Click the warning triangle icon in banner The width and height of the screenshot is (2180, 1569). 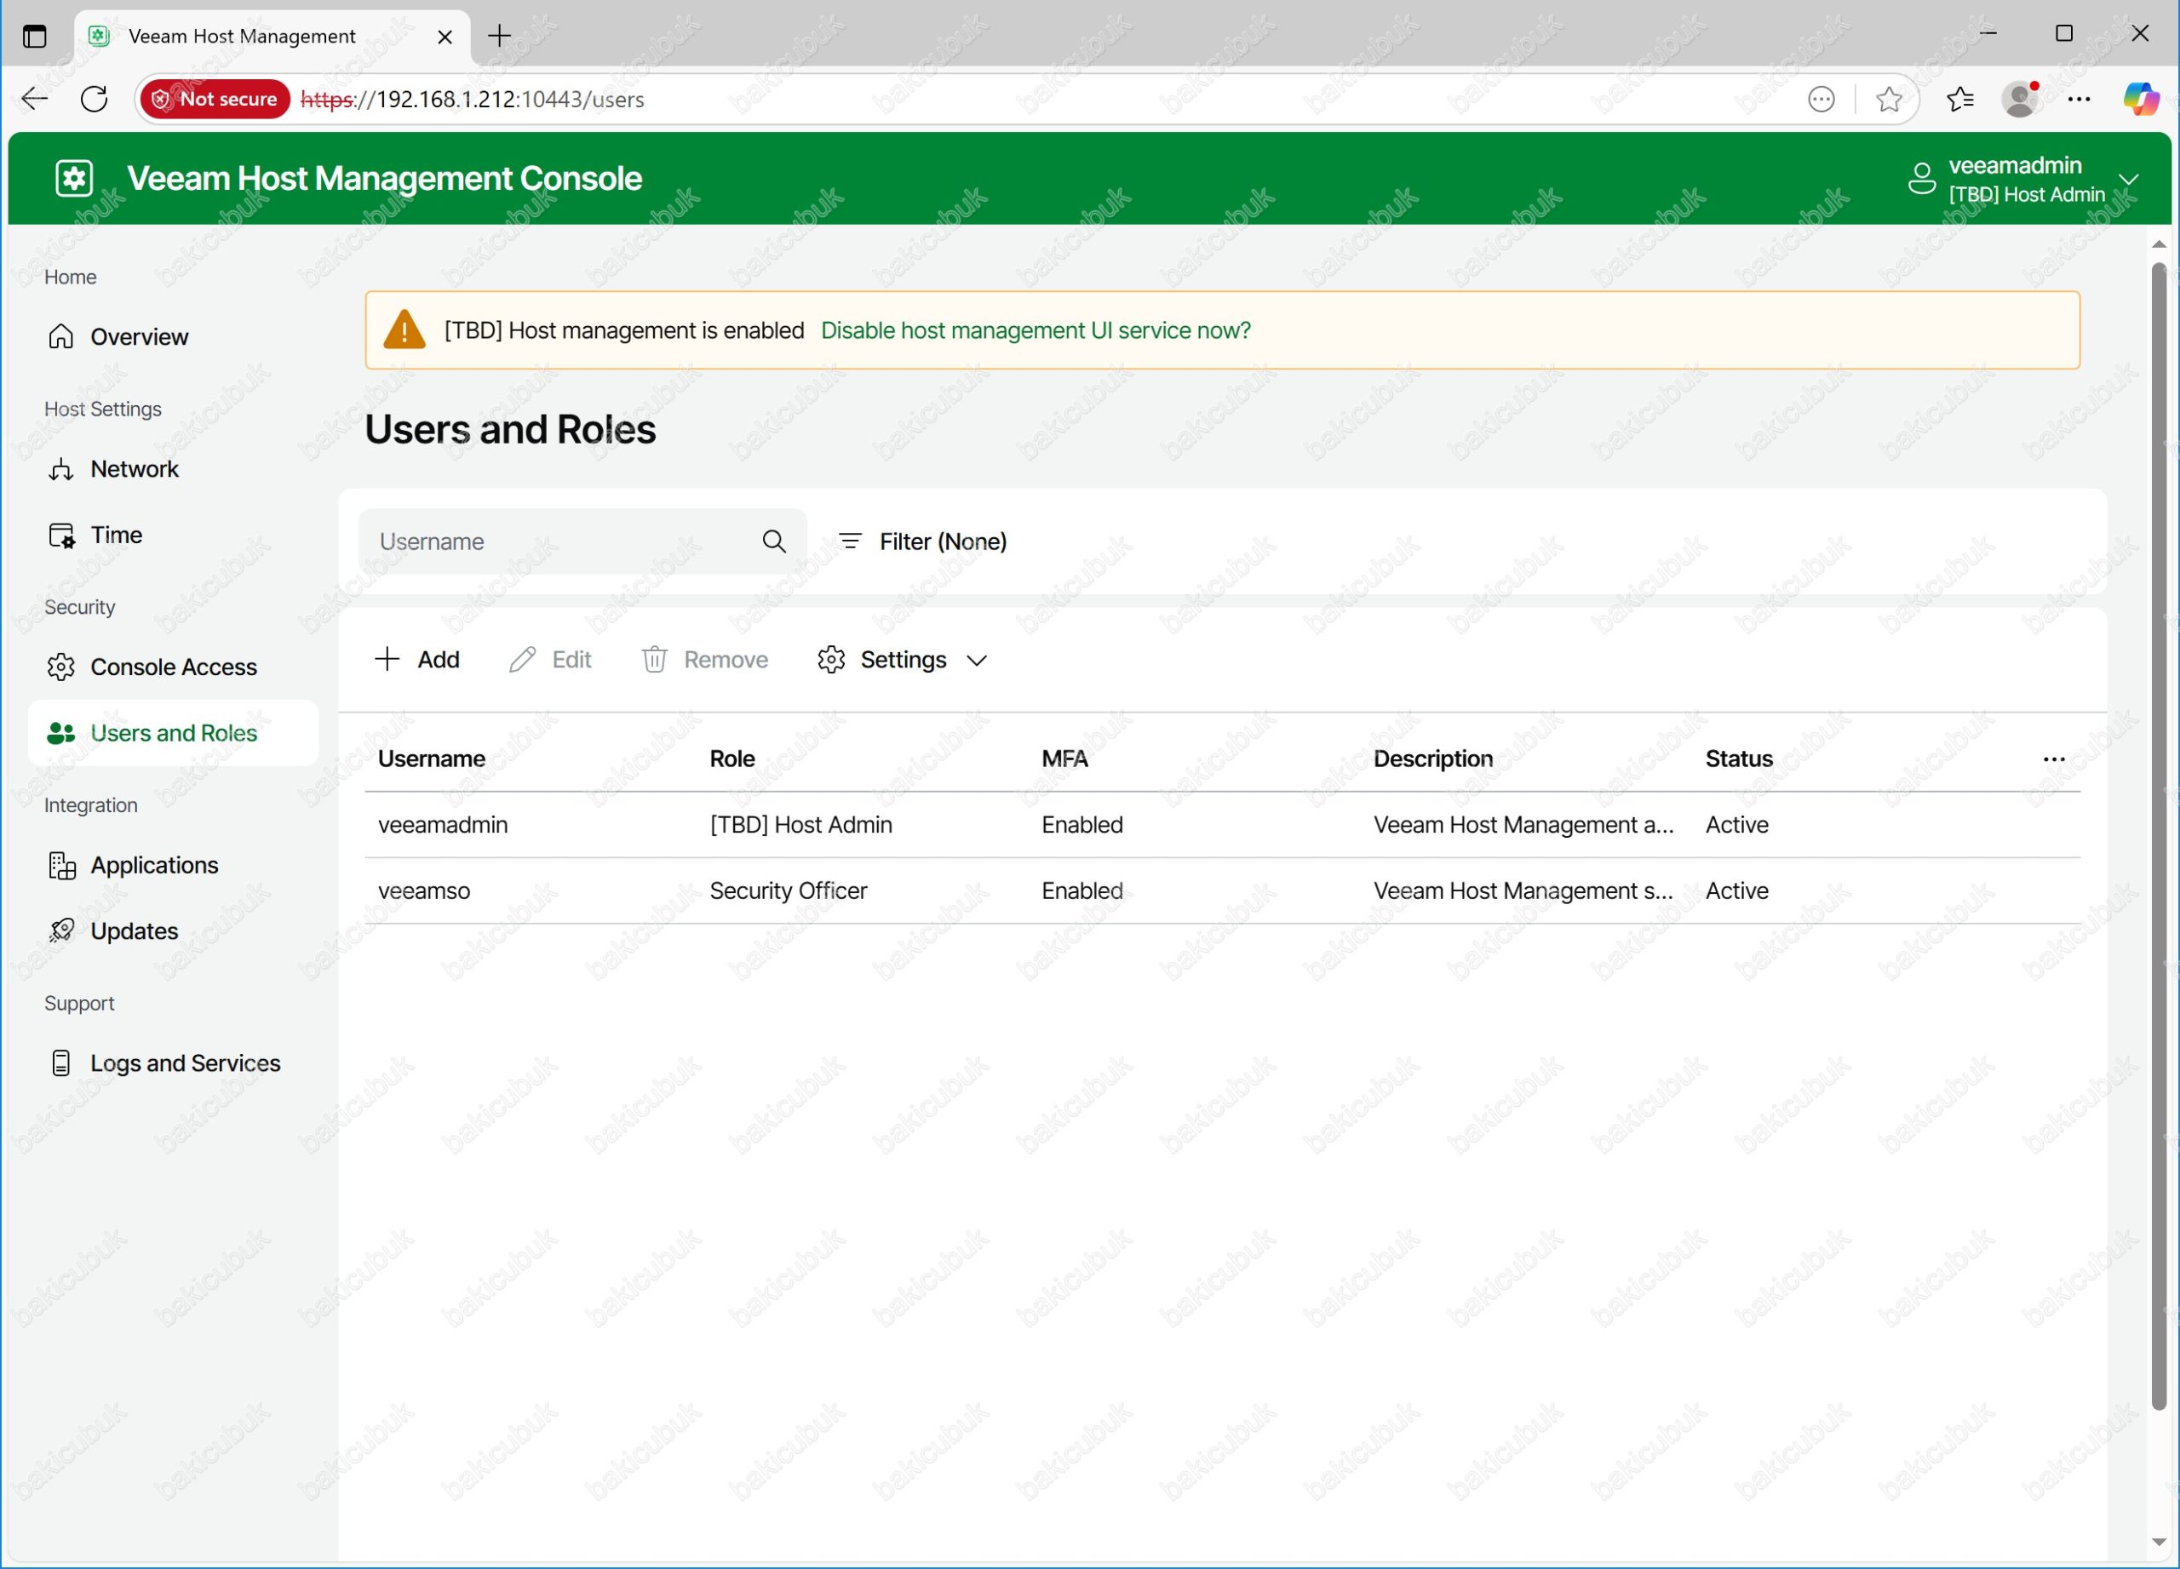click(x=404, y=329)
